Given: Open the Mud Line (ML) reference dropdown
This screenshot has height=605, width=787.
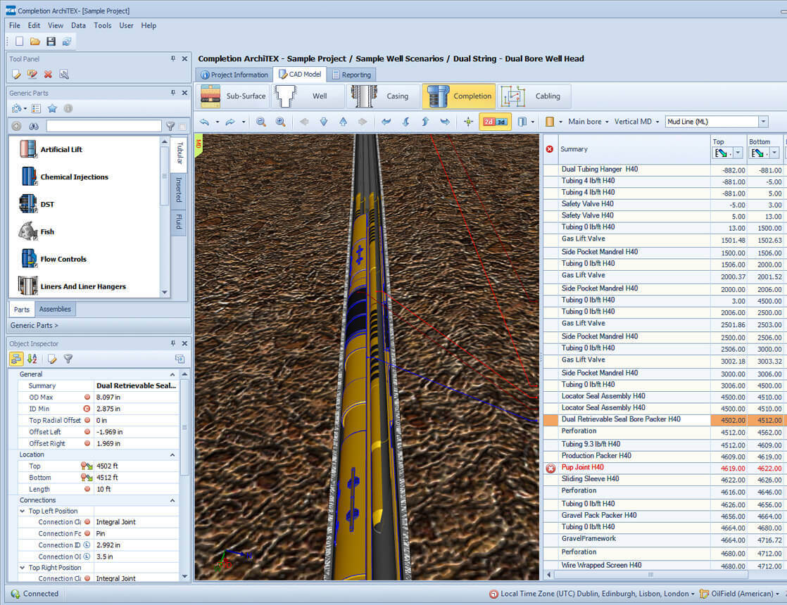Looking at the screenshot, I should (x=763, y=122).
